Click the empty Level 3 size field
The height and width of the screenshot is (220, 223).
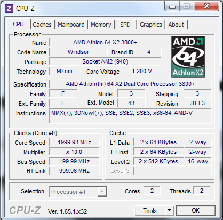(x=158, y=171)
